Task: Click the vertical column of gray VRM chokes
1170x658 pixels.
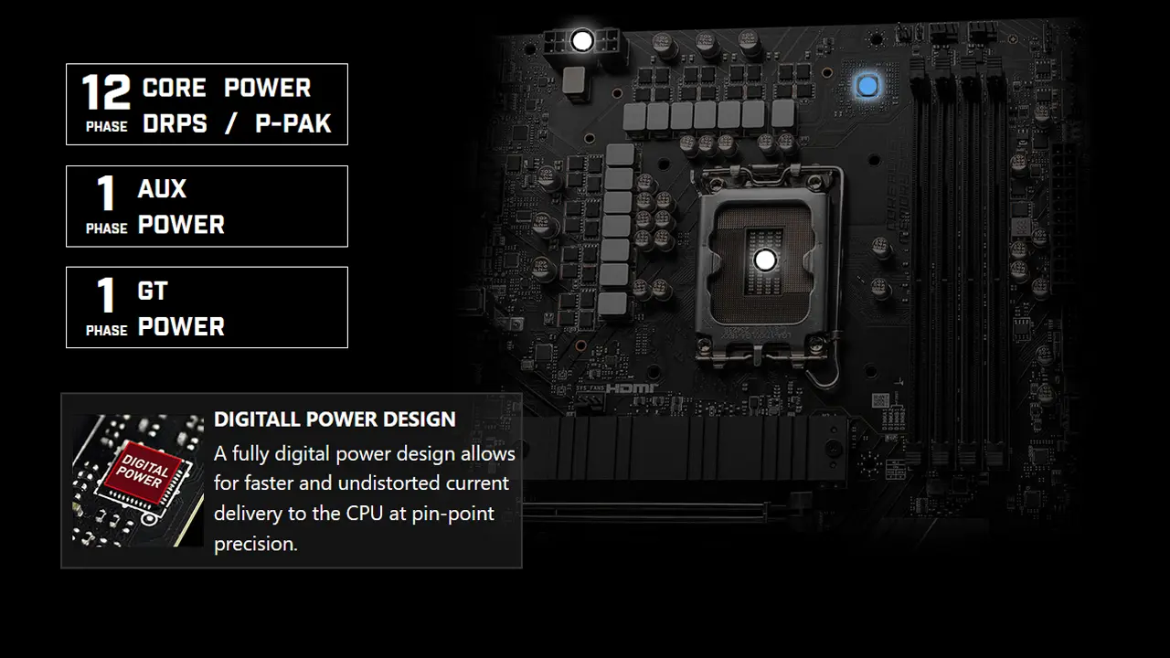Action: click(617, 229)
